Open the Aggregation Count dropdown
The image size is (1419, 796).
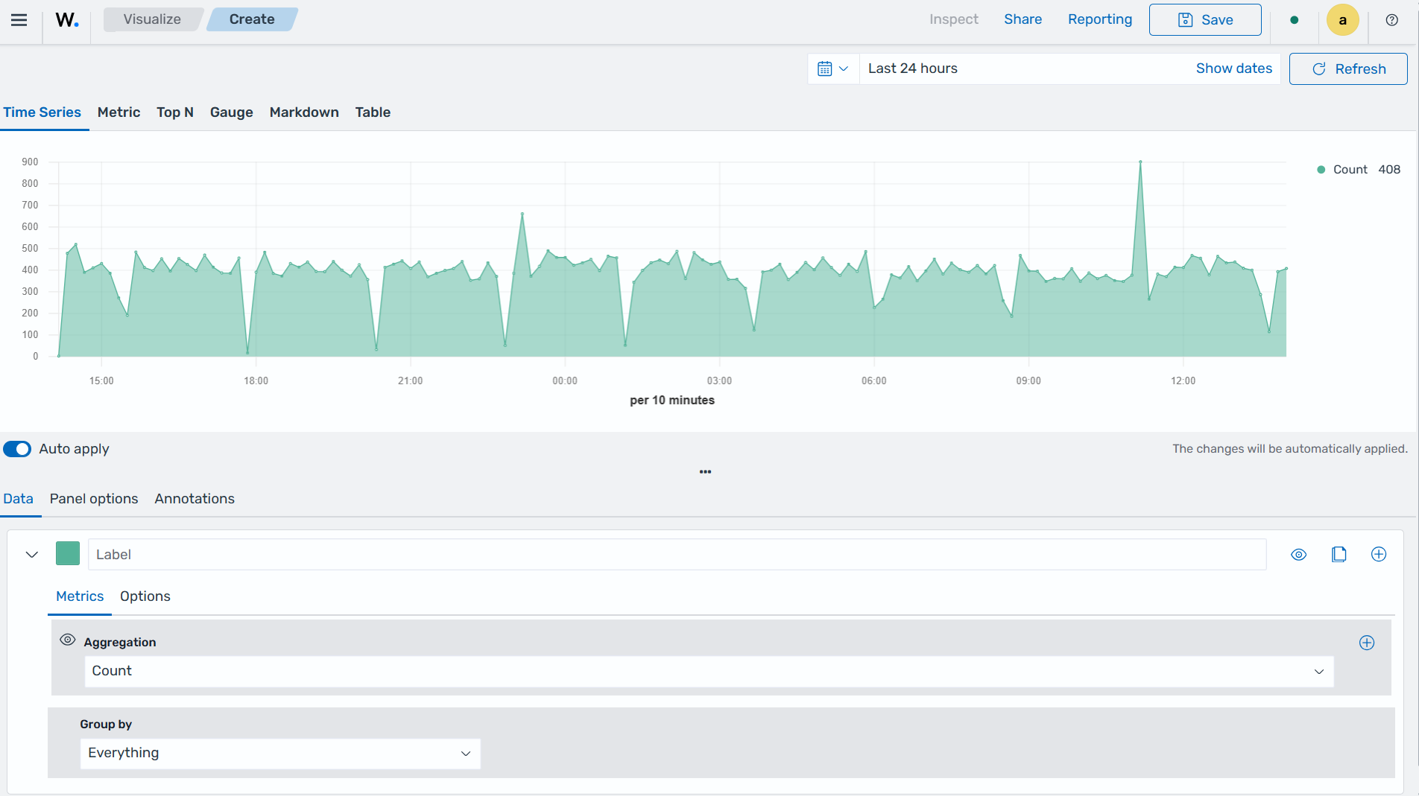[709, 671]
